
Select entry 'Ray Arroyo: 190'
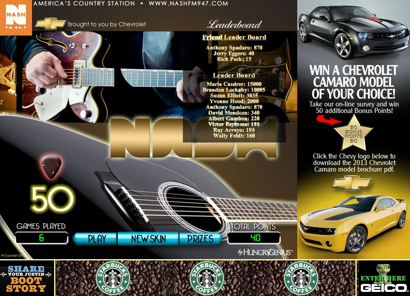pyautogui.click(x=234, y=130)
